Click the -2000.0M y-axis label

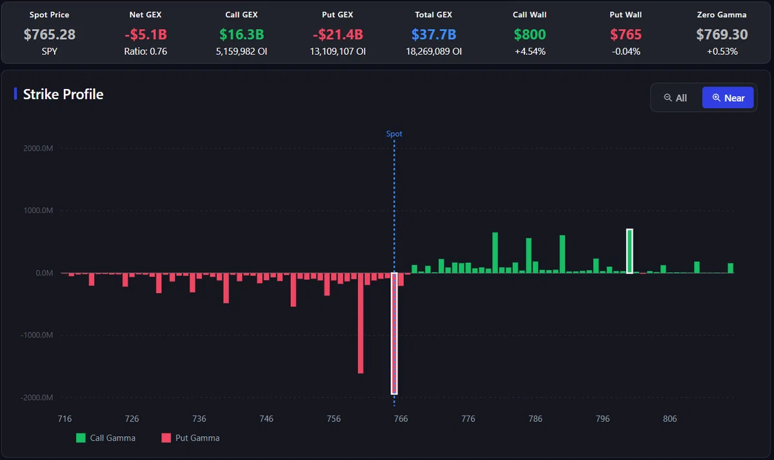[37, 398]
